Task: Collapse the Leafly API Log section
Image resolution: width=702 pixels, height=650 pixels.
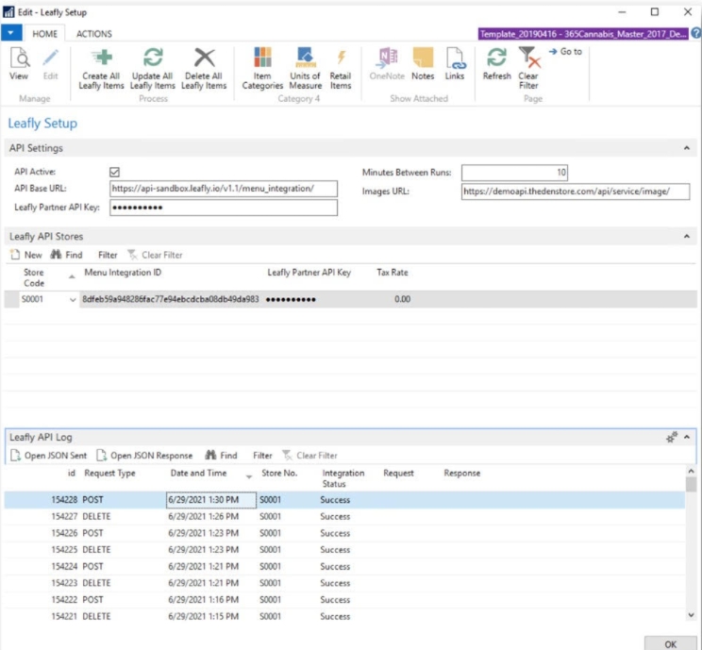Action: [687, 437]
